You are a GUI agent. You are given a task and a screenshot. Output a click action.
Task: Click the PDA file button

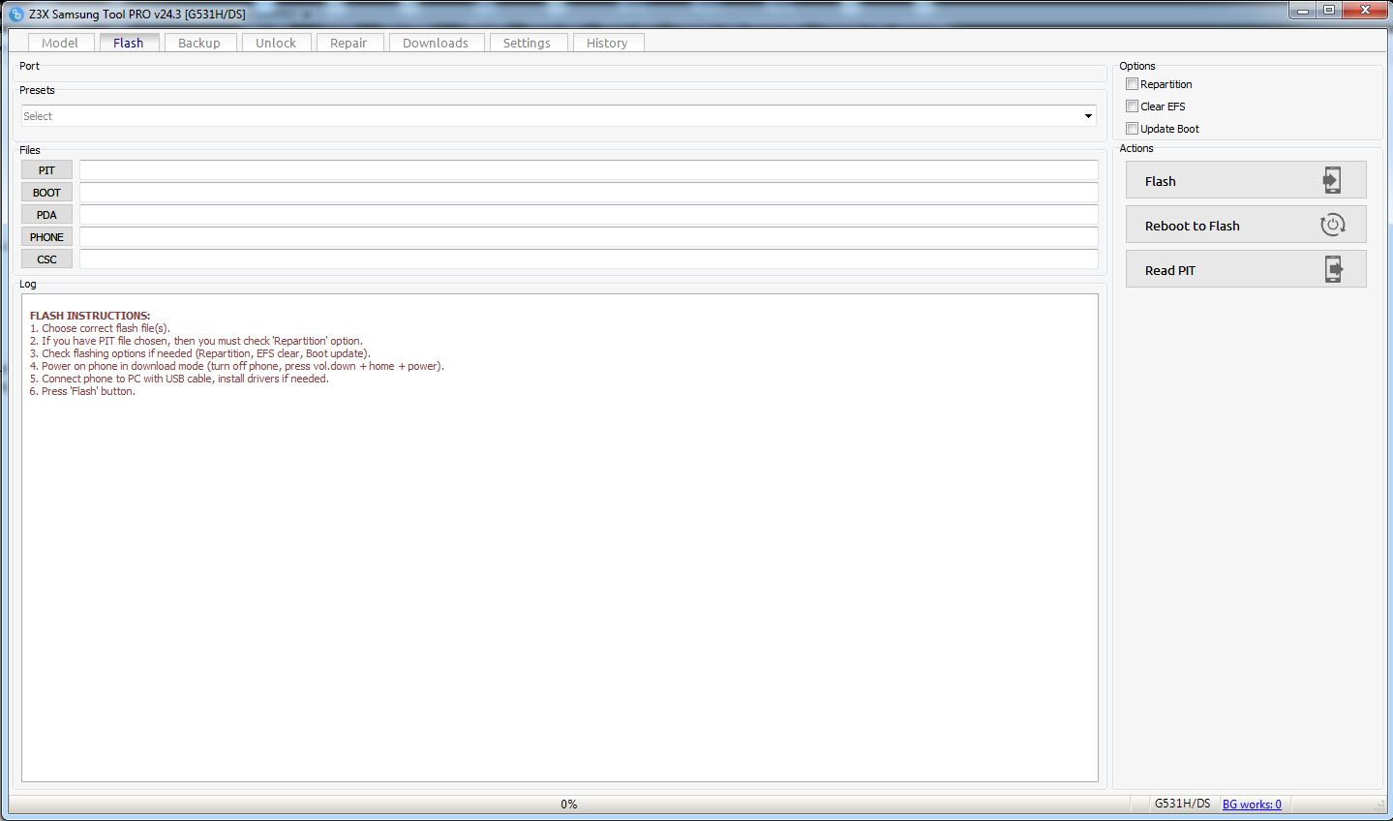46,215
